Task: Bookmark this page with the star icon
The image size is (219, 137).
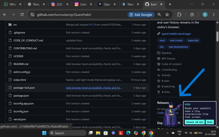Action: click(x=167, y=14)
